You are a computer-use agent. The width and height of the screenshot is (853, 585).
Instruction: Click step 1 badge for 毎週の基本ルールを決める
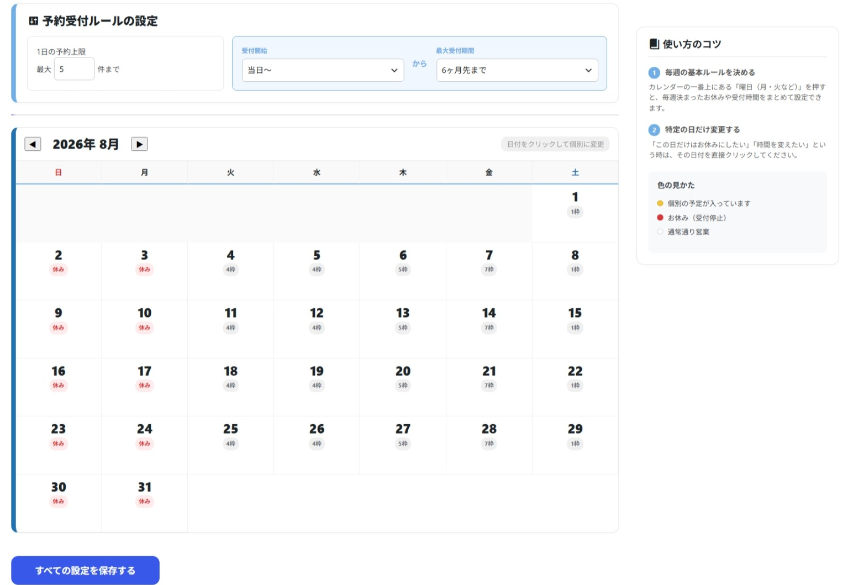[654, 72]
